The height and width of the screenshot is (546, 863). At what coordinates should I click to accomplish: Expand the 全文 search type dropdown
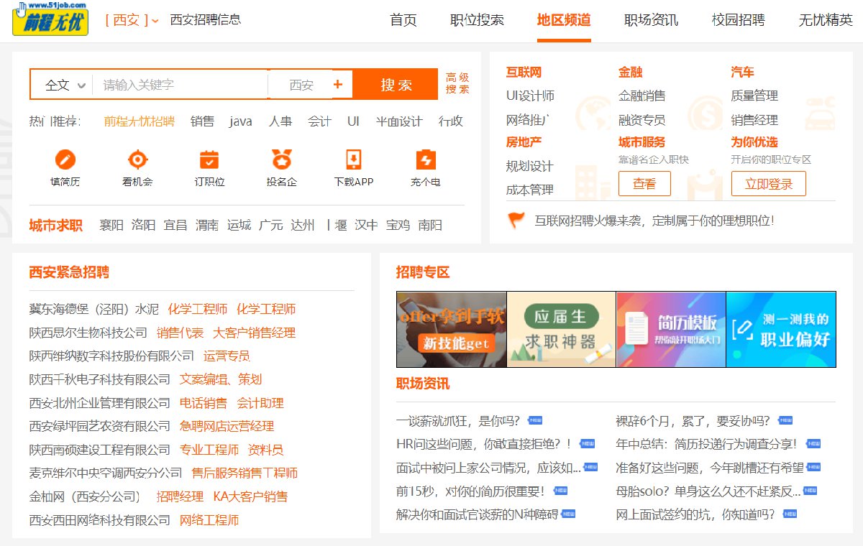click(x=65, y=85)
